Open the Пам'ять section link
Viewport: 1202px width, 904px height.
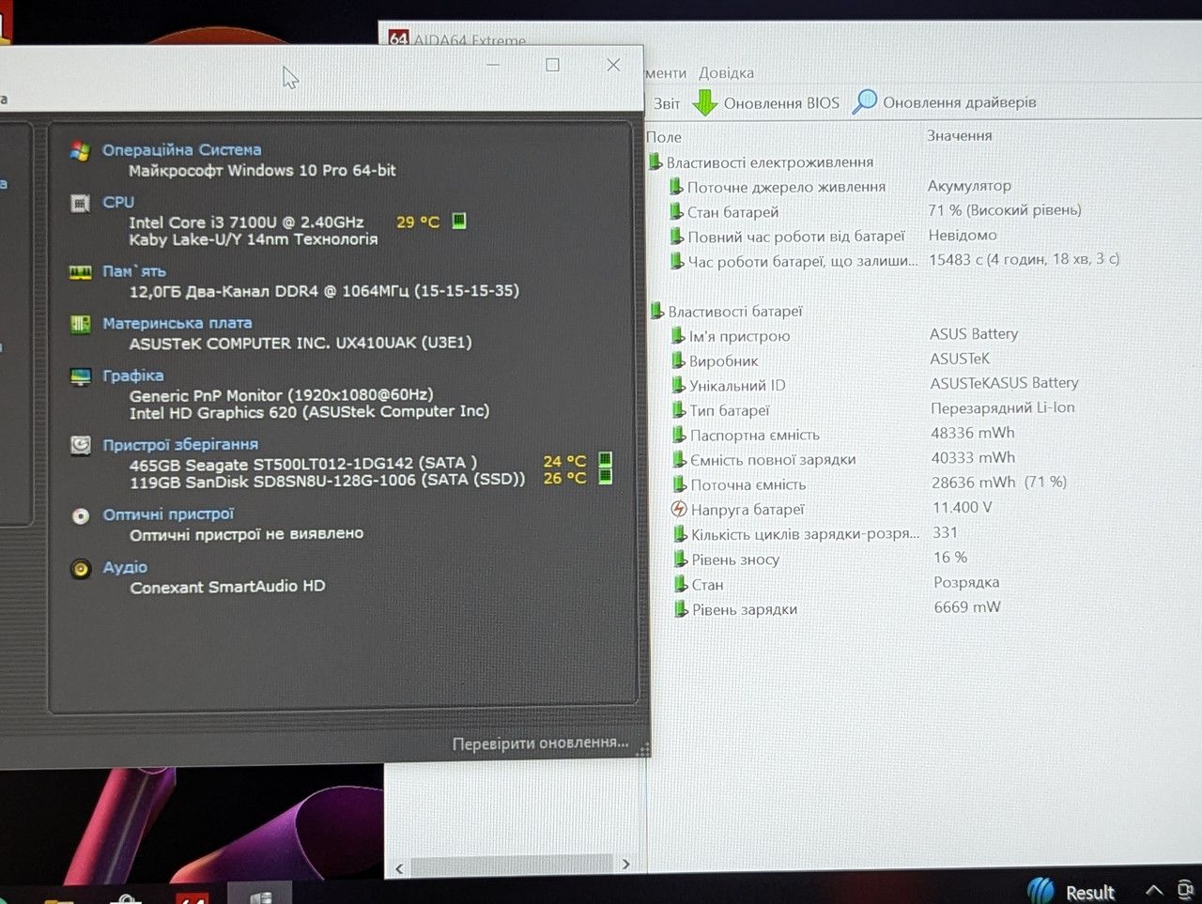[x=134, y=272]
